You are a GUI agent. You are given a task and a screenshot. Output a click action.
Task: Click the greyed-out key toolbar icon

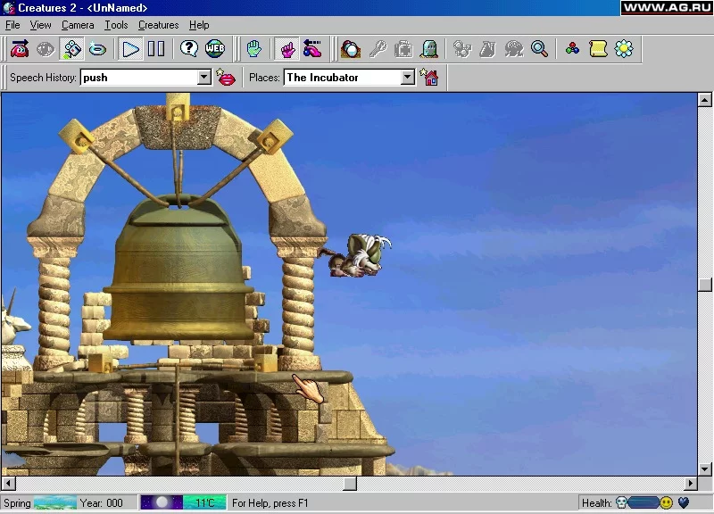(378, 49)
